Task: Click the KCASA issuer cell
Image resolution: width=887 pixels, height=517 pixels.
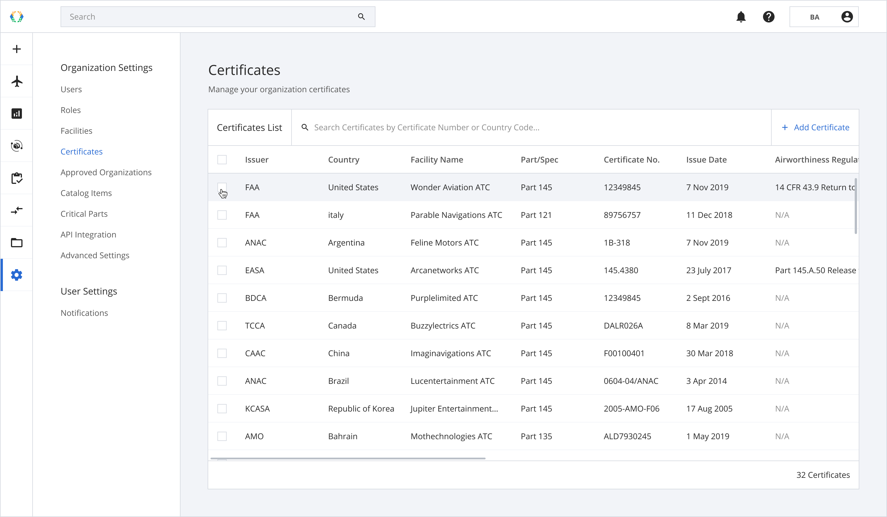Action: [x=257, y=409]
